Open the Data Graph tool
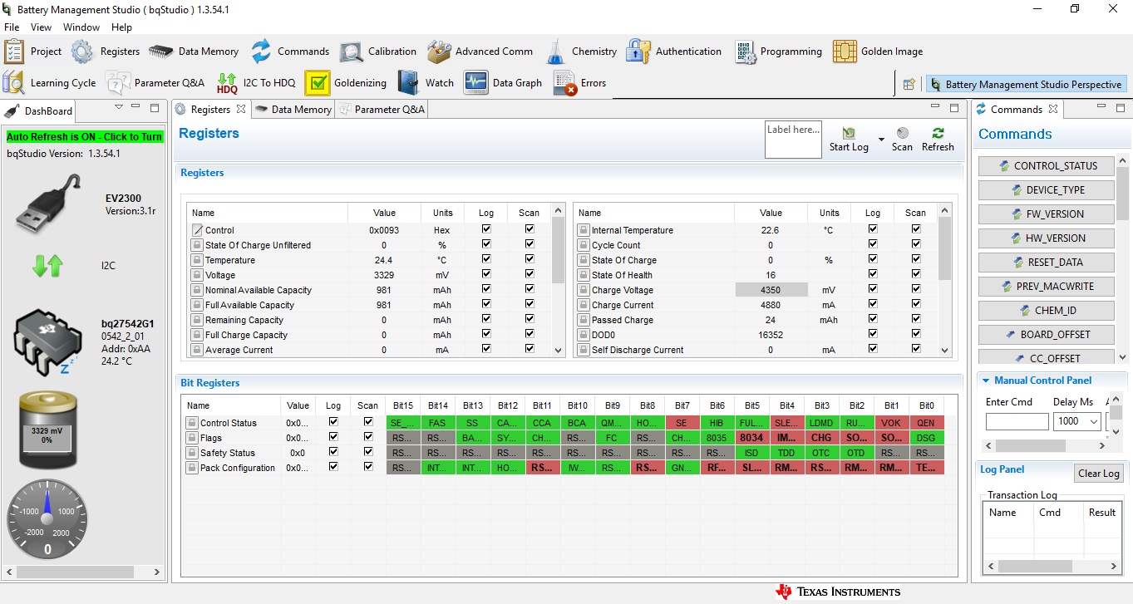This screenshot has width=1133, height=604. coord(475,83)
